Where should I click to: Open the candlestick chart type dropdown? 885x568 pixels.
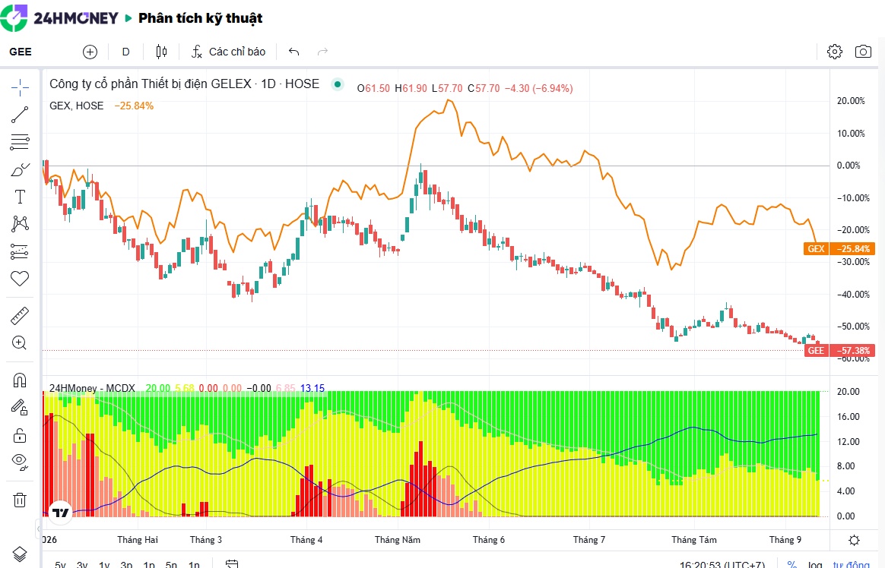click(161, 52)
